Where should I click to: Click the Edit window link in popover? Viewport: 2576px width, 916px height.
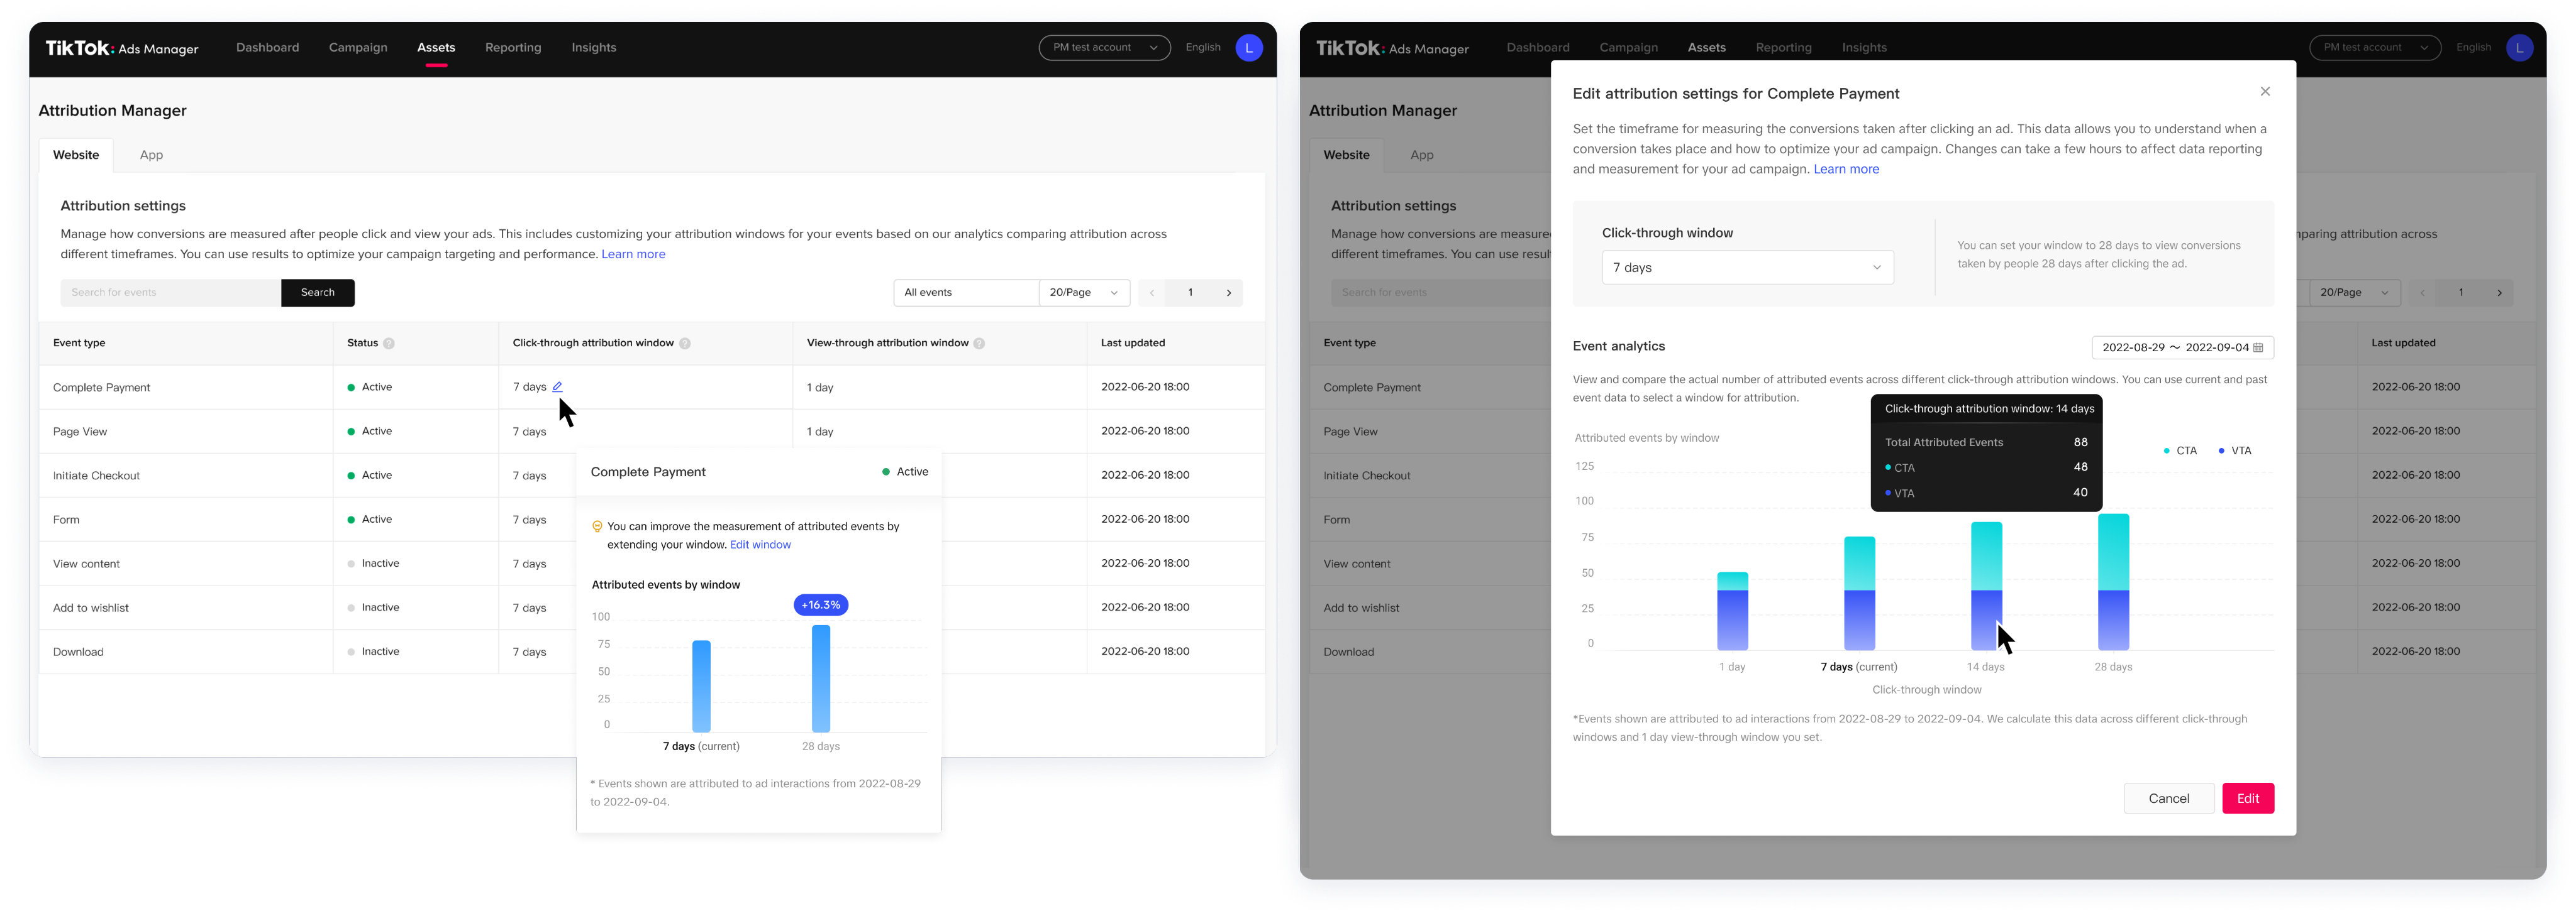coord(760,545)
